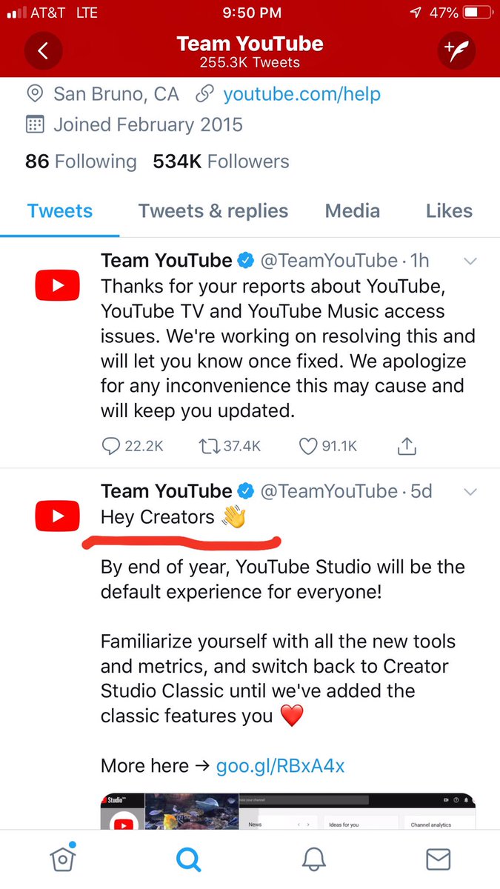Open the Messages envelope icon
This screenshot has height=889, width=500.
click(x=439, y=859)
